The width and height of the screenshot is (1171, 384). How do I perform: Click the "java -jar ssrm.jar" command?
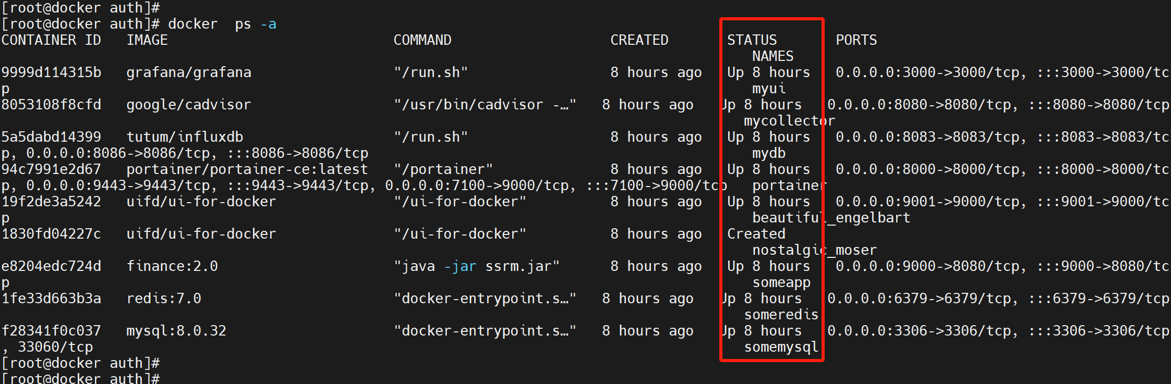[x=477, y=266]
